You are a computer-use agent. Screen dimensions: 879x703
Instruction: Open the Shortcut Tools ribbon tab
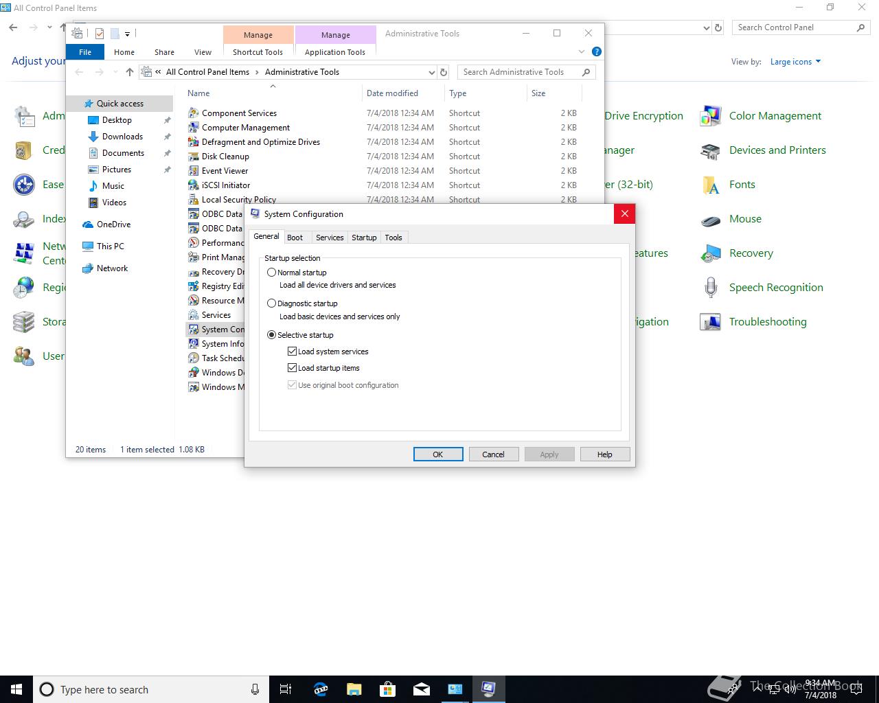pos(258,52)
